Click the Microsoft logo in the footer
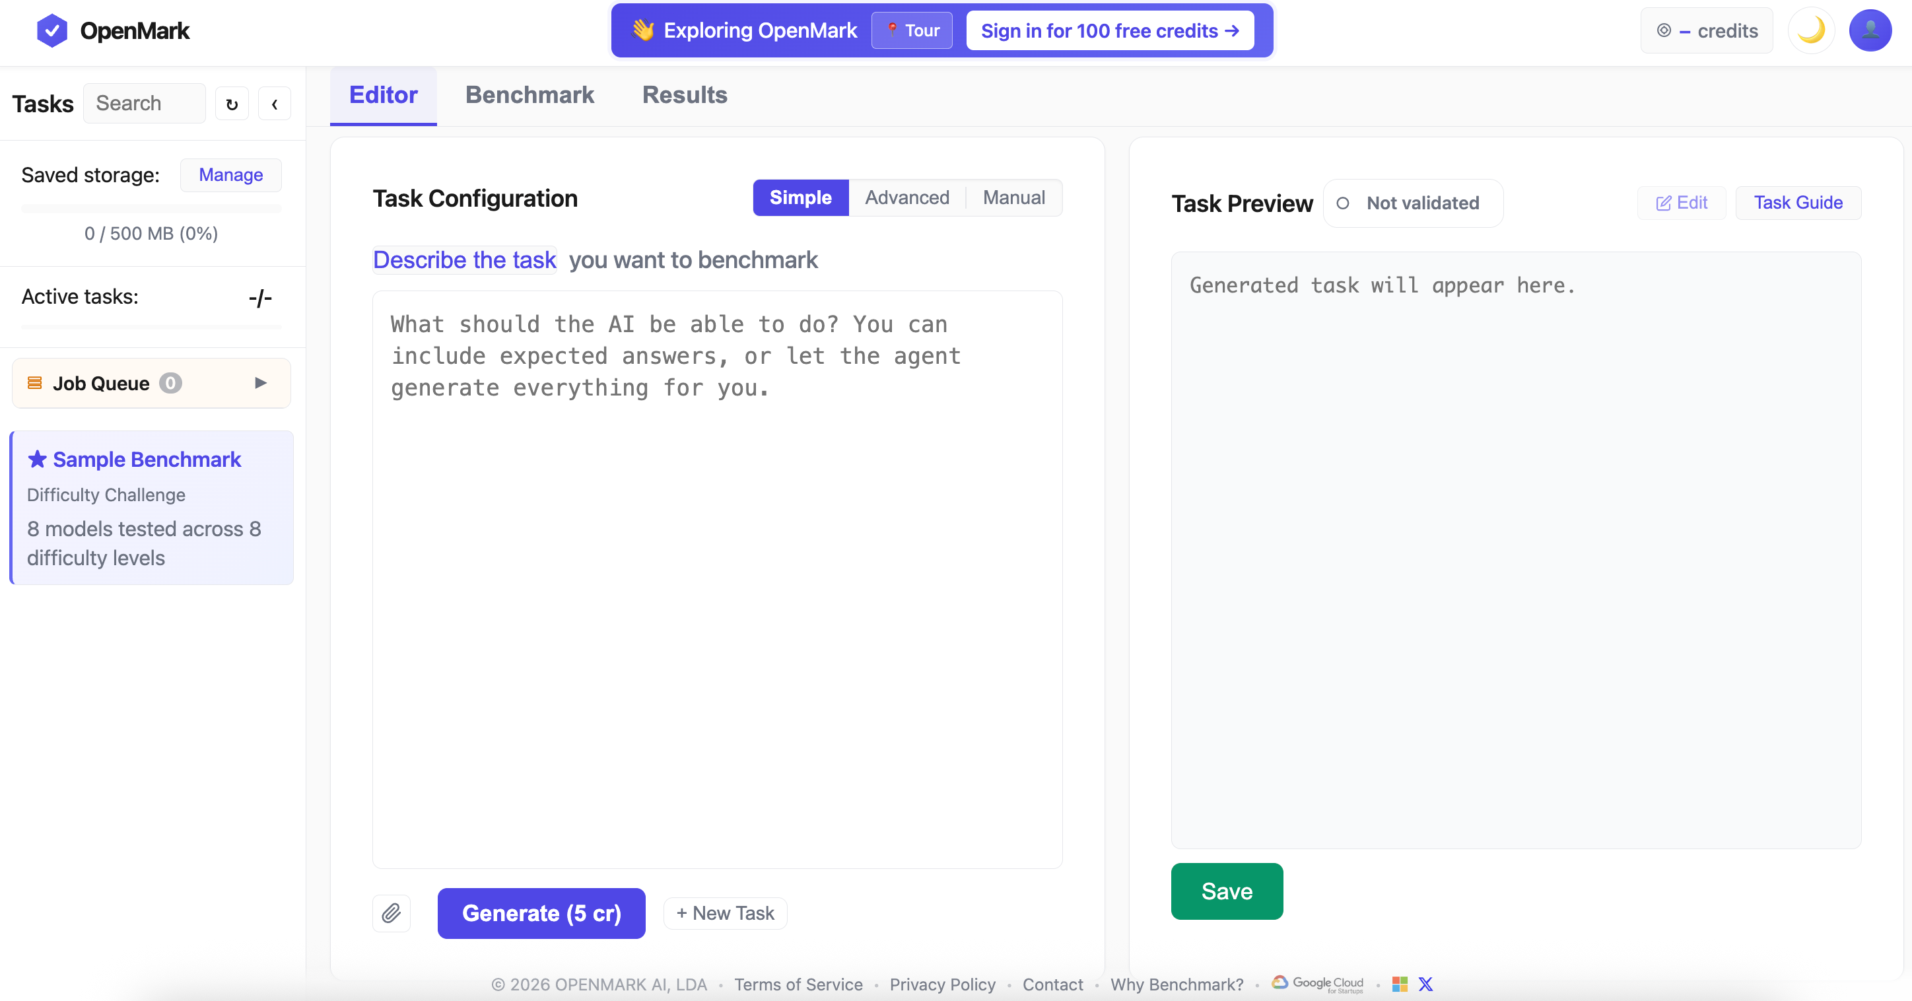 coord(1400,984)
